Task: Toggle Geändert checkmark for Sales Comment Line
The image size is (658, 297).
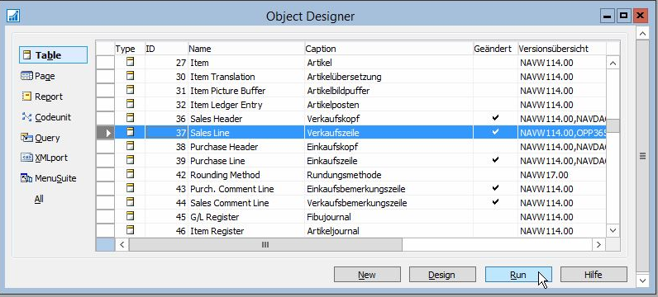Action: pyautogui.click(x=496, y=202)
